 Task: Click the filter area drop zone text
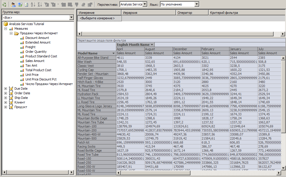coord(102,40)
